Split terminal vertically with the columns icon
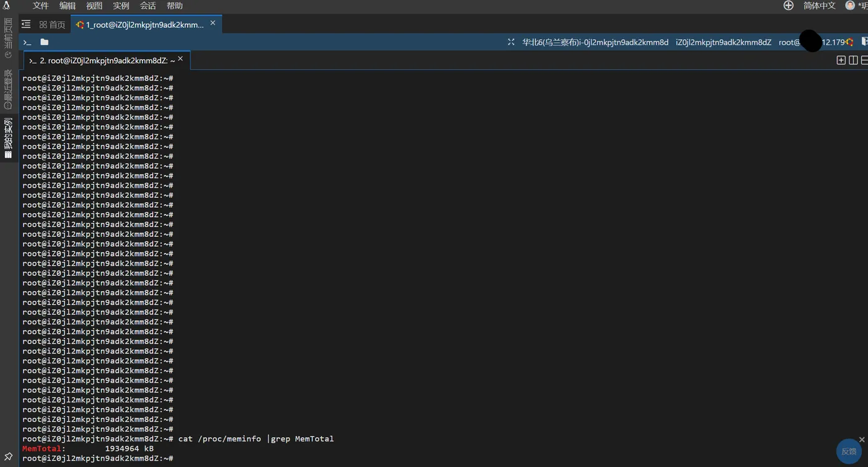868x467 pixels. coord(853,60)
